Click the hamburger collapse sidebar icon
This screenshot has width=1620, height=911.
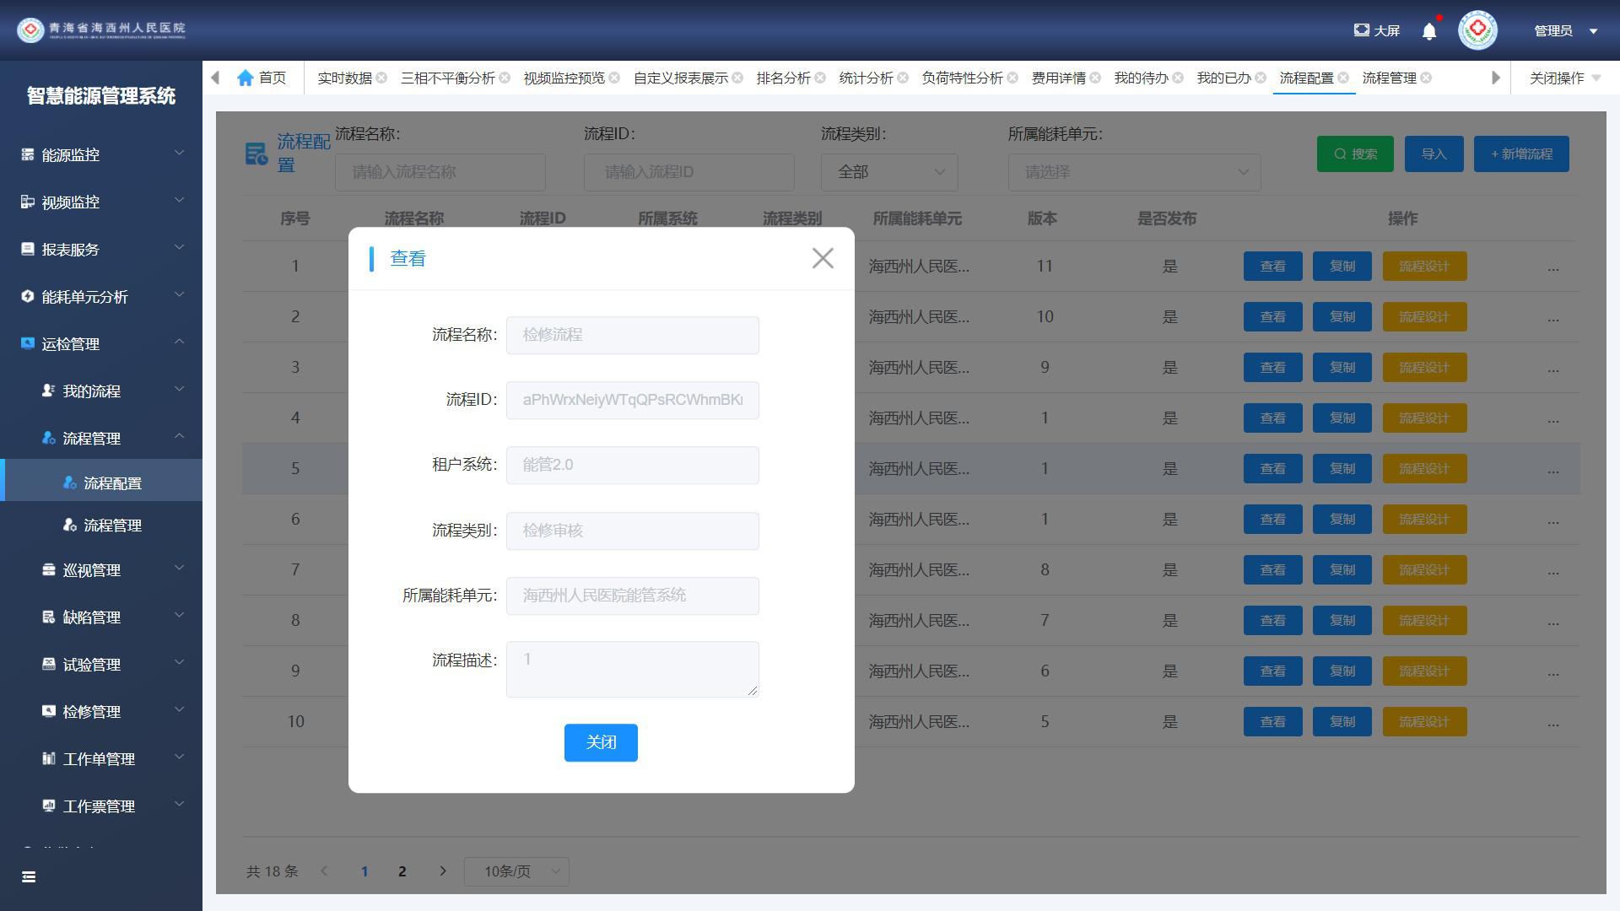click(x=29, y=877)
